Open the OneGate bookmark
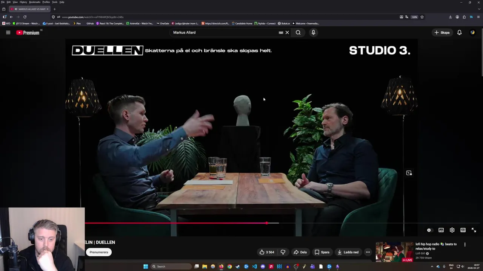 pyautogui.click(x=163, y=23)
